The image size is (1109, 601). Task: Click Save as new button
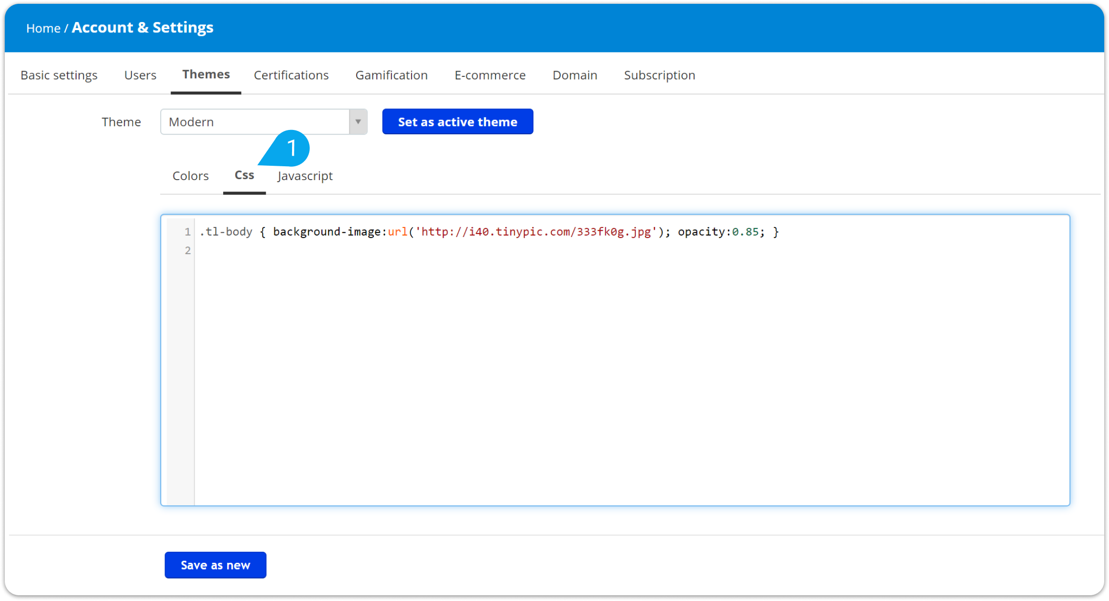(x=215, y=565)
